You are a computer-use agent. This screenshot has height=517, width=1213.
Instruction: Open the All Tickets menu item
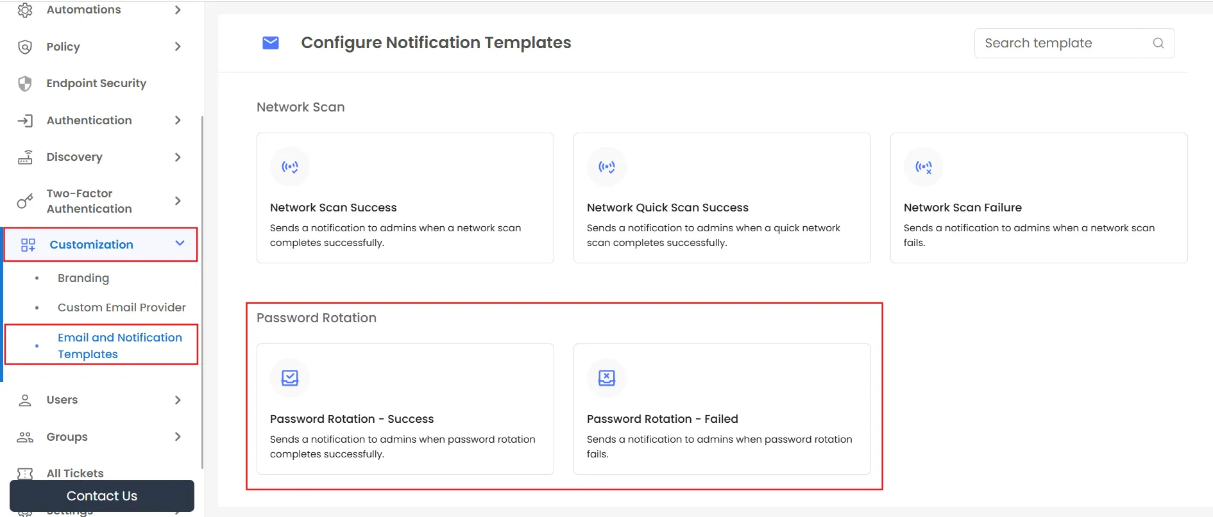click(x=75, y=473)
